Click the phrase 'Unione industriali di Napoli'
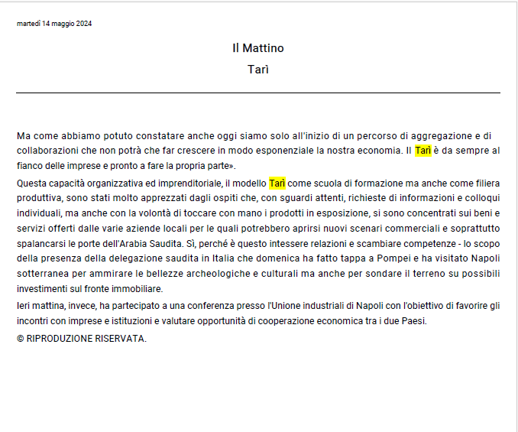Viewport: 518px width, 432px height. tap(326, 306)
